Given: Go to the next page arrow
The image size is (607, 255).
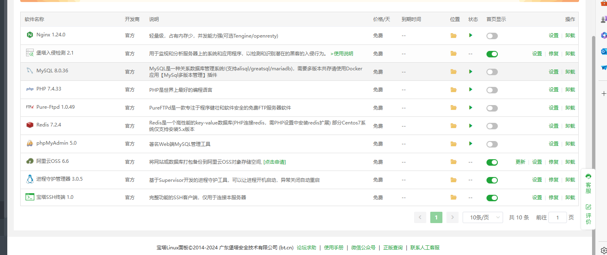Looking at the screenshot, I should pyautogui.click(x=453, y=217).
